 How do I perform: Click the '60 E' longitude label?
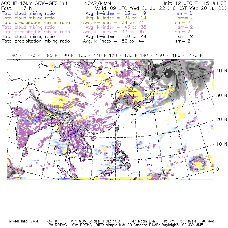point(17,55)
